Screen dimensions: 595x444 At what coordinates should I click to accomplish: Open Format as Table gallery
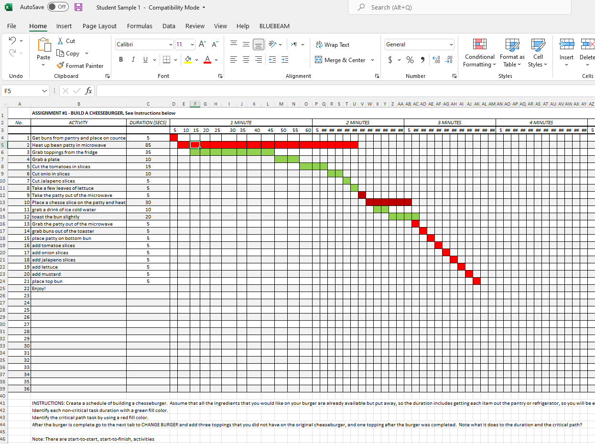click(x=512, y=53)
